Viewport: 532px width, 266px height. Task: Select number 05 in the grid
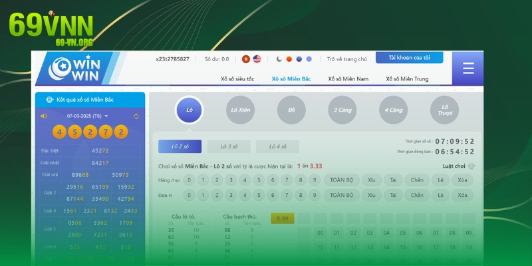[x=403, y=233]
